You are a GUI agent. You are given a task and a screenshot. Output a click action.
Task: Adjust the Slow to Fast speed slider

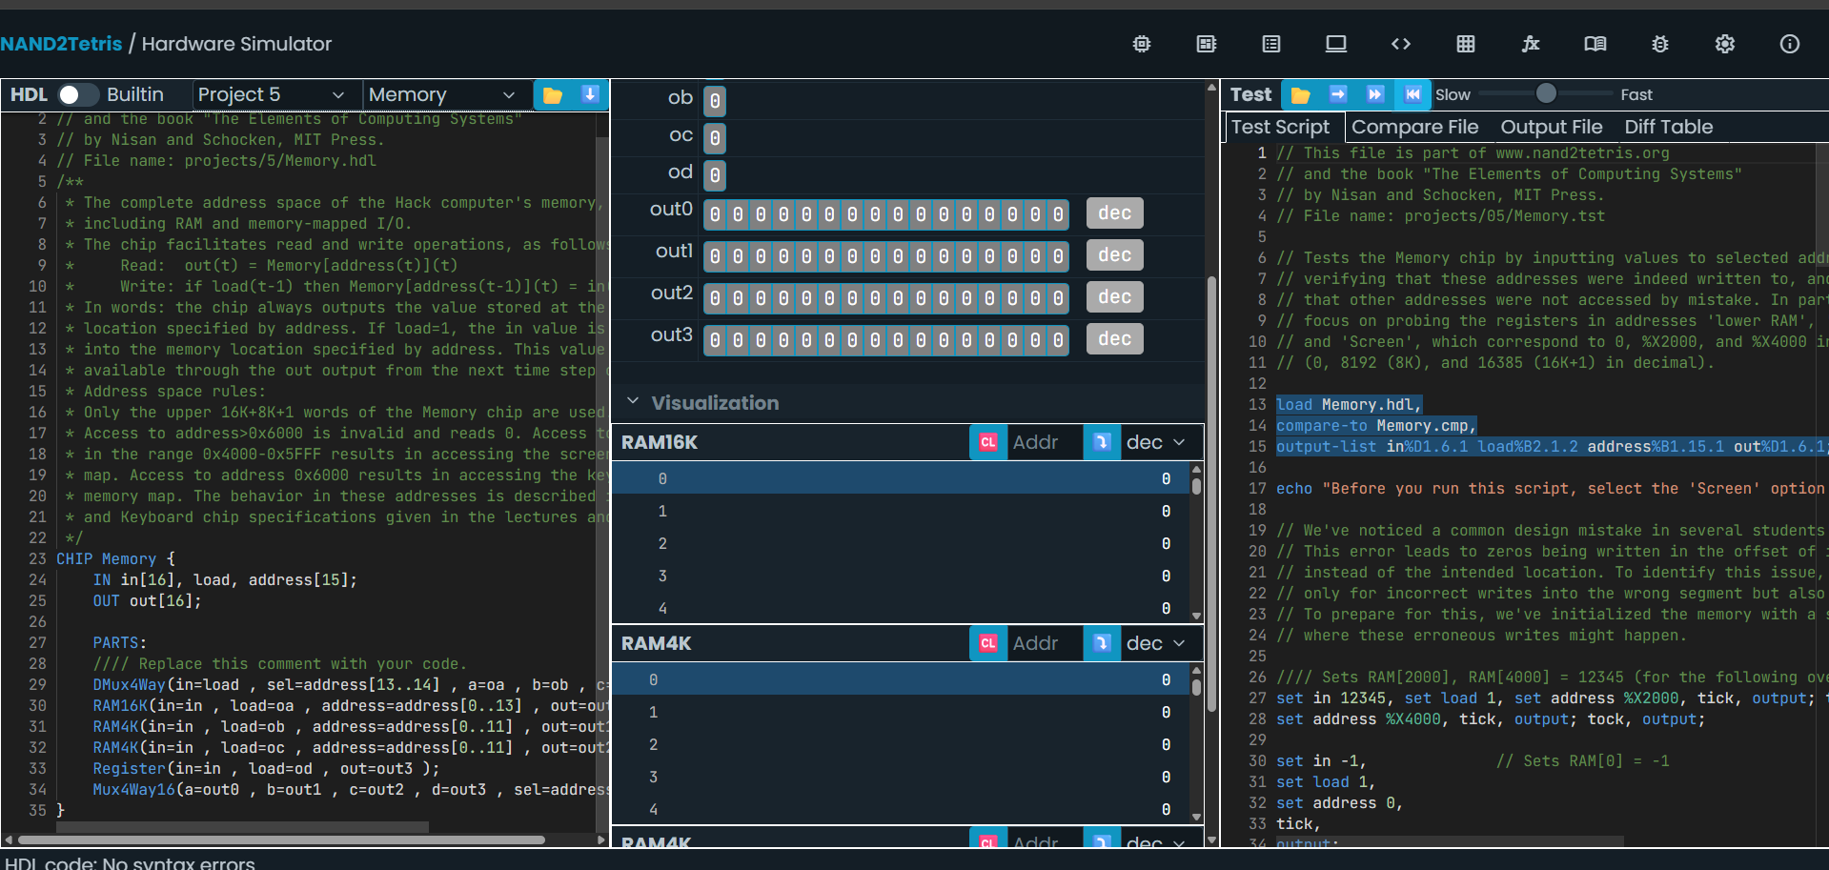tap(1545, 93)
